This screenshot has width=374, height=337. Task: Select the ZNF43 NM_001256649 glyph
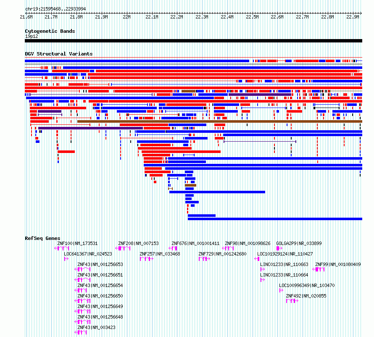tap(82, 311)
